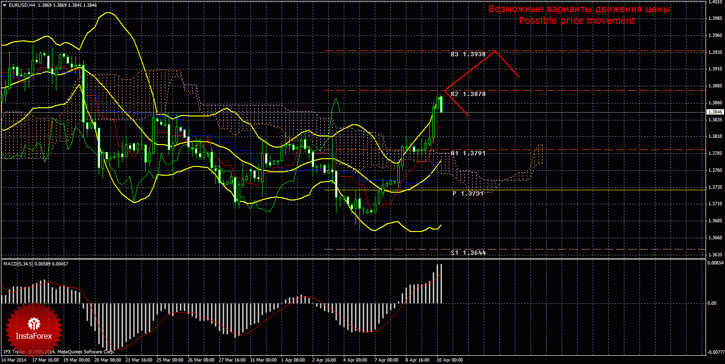
Task: Select the EURUSD,H4 chart title text
Action: (x=21, y=4)
